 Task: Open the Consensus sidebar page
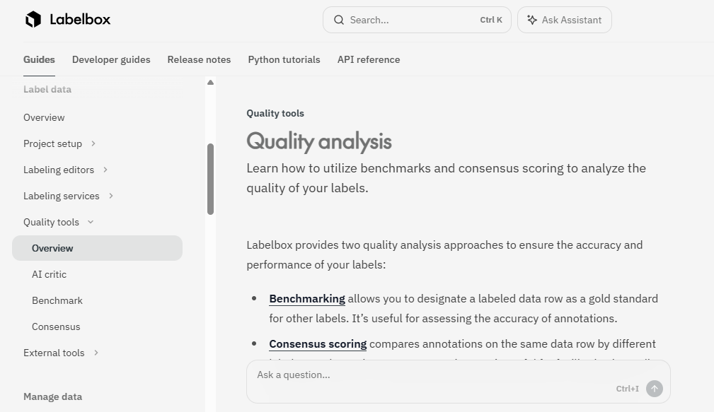(x=56, y=326)
